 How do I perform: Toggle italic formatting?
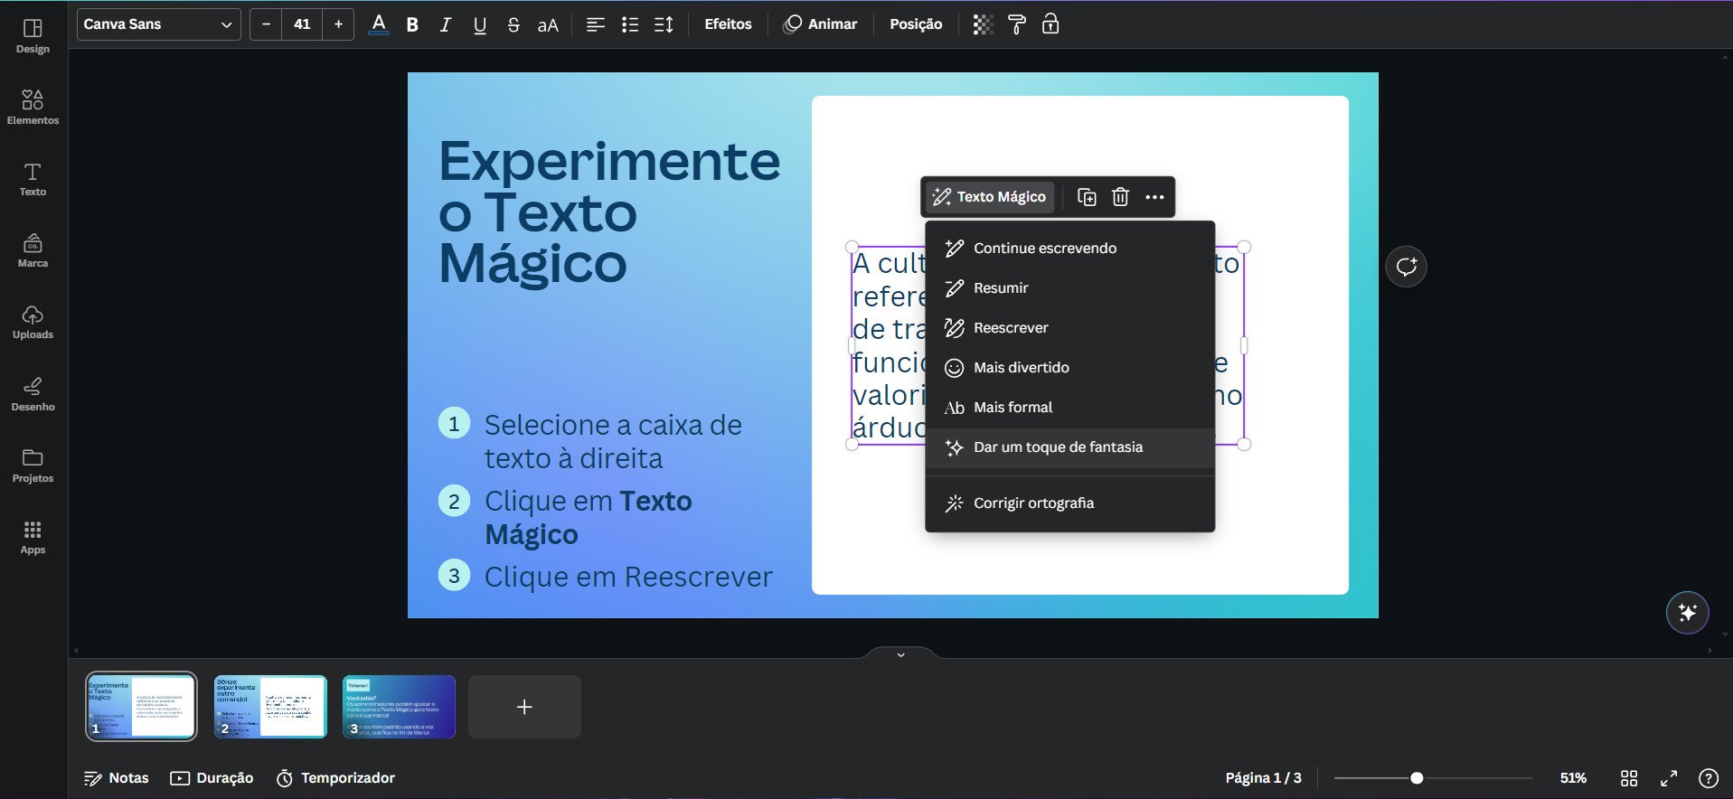tap(446, 24)
